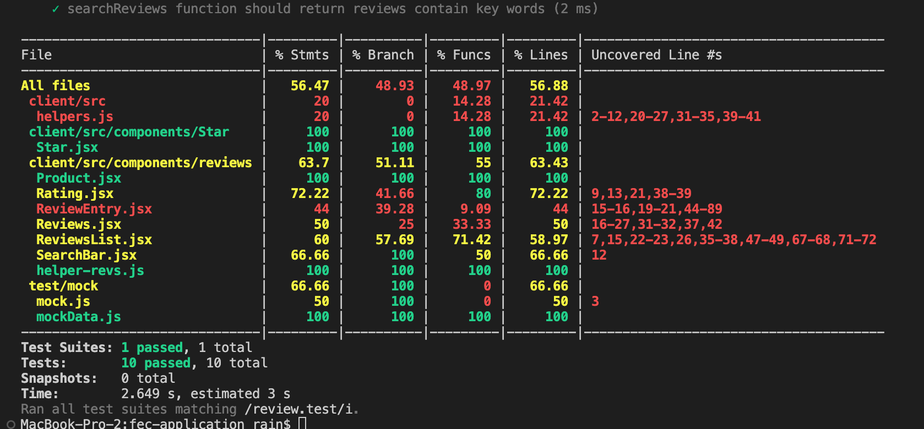Viewport: 924px width, 429px height.
Task: Select the % Lines column header
Action: (540, 55)
